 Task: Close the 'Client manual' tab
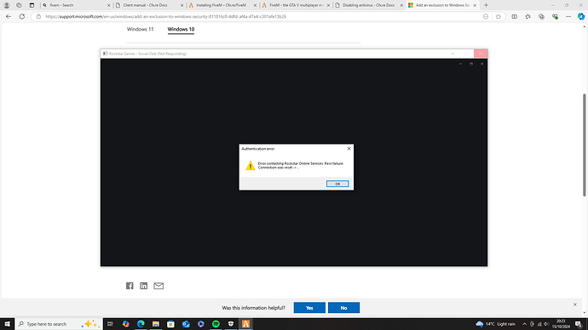182,5
